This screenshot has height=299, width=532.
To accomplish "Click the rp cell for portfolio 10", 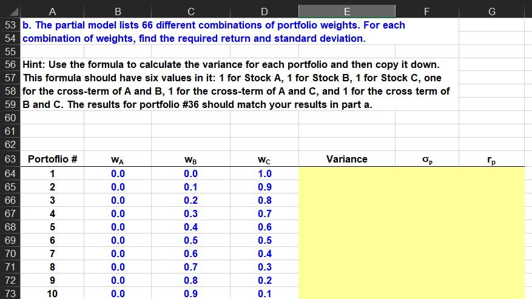I will [491, 294].
